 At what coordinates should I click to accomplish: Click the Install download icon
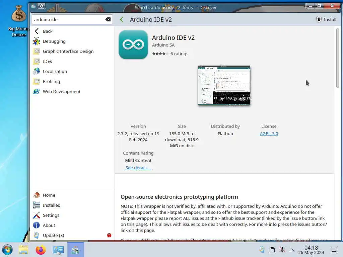(x=319, y=19)
